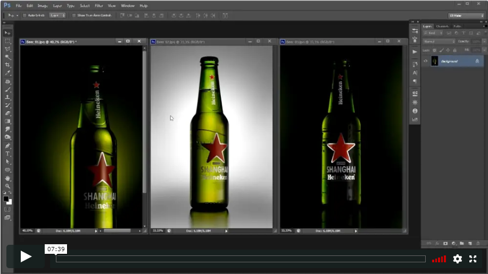The width and height of the screenshot is (488, 274).
Task: Change screen mode at toolbox bottom
Action: 8,218
